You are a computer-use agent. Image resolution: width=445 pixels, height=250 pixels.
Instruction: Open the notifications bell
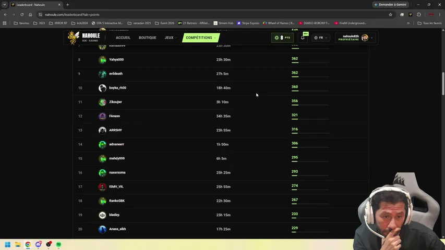coord(303,37)
